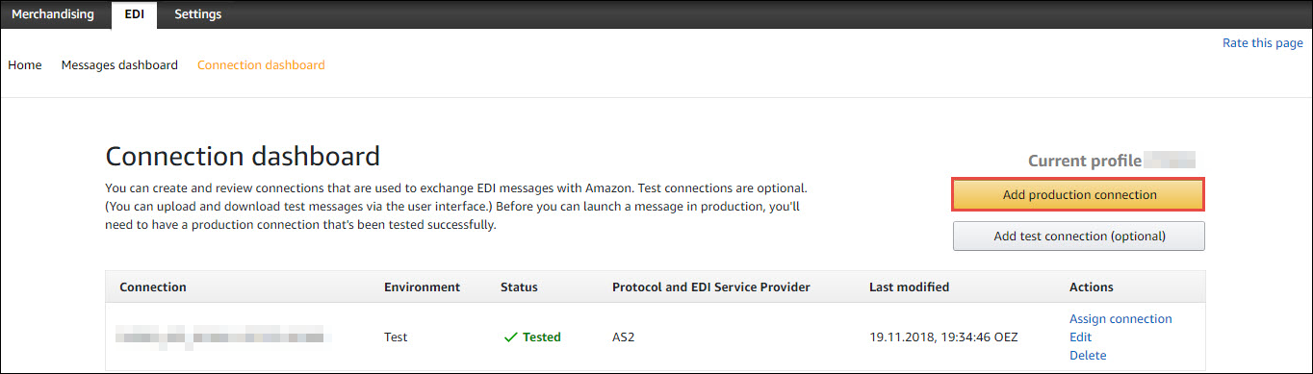
Task: Open the Messages dashboard
Action: click(x=119, y=65)
